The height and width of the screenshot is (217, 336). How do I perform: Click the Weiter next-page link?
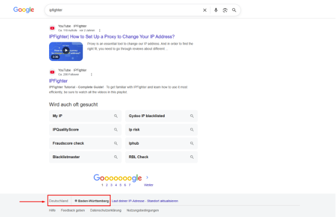[x=148, y=185]
